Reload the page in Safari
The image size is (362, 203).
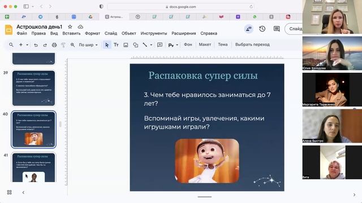point(251,7)
